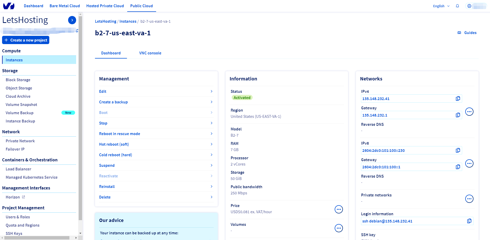Open the notifications bell icon
Image resolution: width=490 pixels, height=240 pixels.
[x=457, y=6]
